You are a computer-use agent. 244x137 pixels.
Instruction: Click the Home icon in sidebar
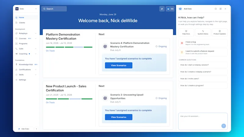(x=16, y=18)
